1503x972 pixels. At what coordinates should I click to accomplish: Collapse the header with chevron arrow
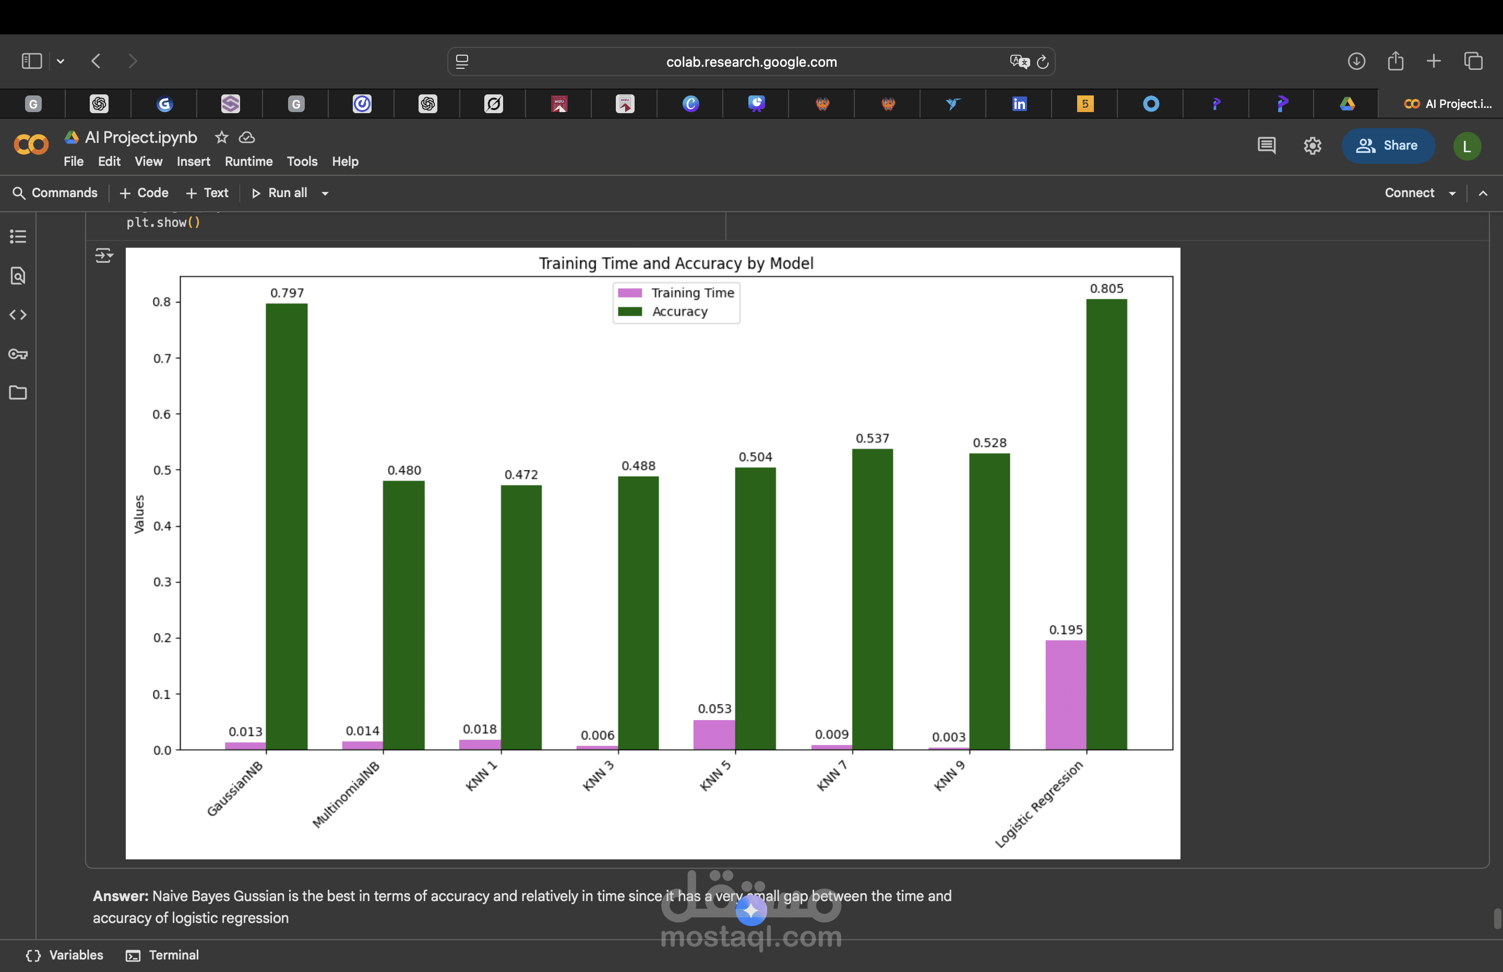[1483, 193]
